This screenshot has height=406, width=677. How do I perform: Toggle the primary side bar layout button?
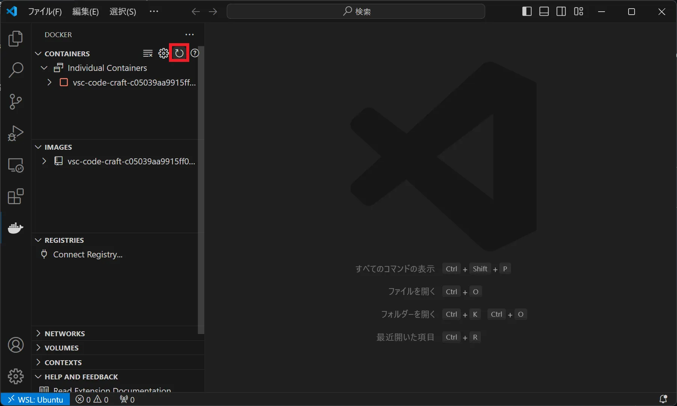[x=527, y=12]
